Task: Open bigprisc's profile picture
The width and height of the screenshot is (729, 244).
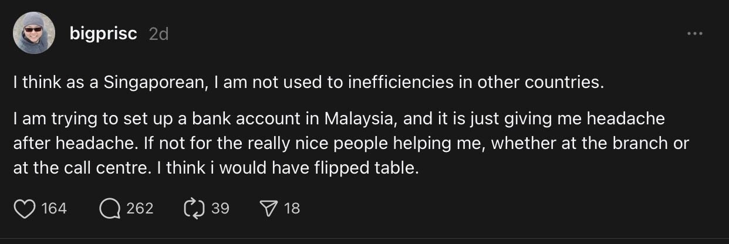Action: [34, 33]
